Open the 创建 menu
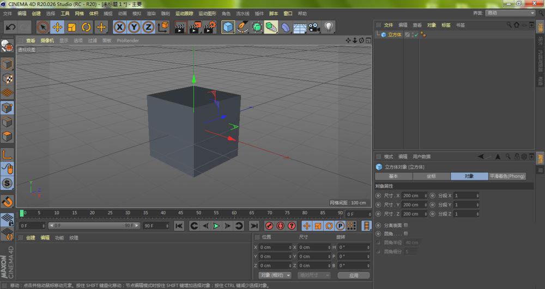Image resolution: width=545 pixels, height=289 pixels. pos(36,14)
